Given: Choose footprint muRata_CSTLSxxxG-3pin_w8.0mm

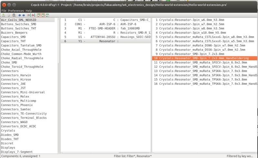Looking at the screenshot, I should 205,37.
